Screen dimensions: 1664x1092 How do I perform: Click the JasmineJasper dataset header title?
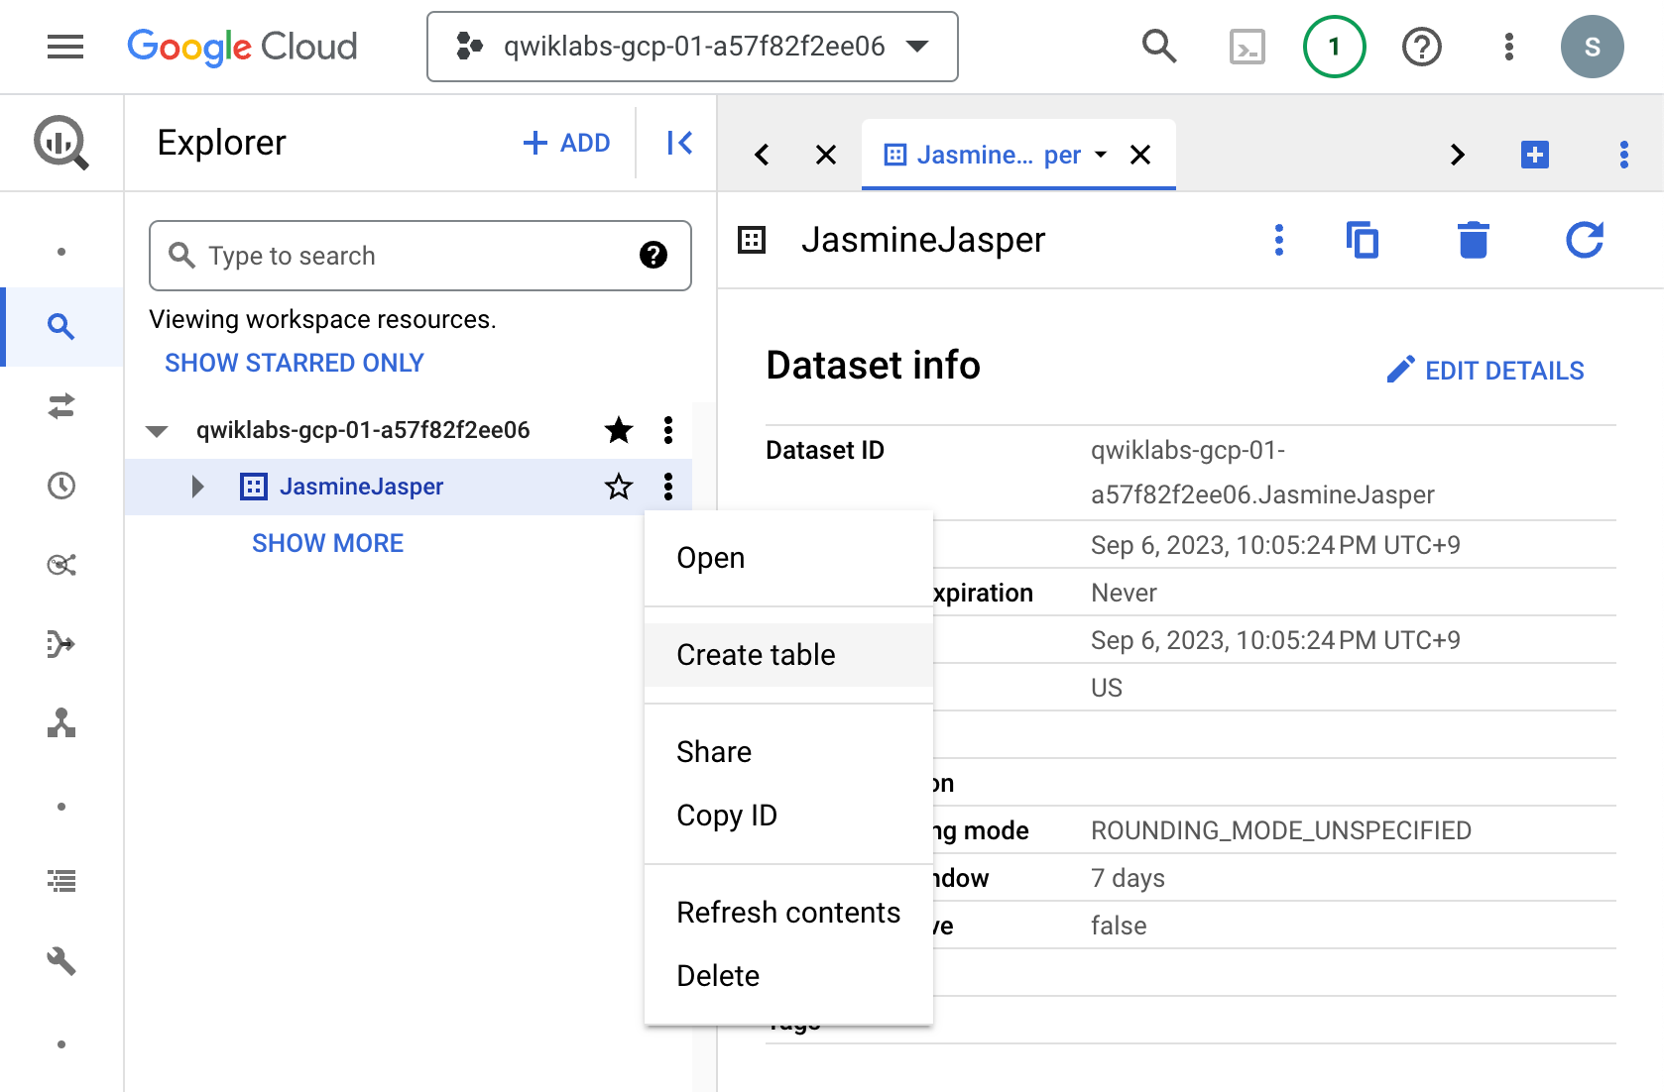923,240
